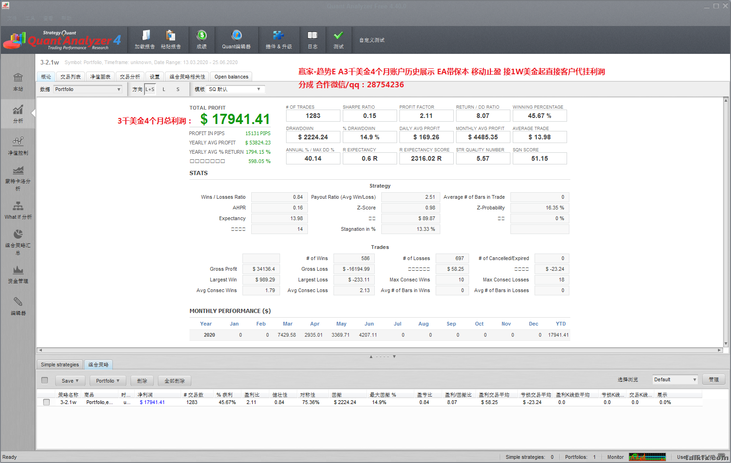Image resolution: width=731 pixels, height=463 pixels.
Task: Switch to the 组合策略 portfolio tab
Action: pyautogui.click(x=98, y=365)
